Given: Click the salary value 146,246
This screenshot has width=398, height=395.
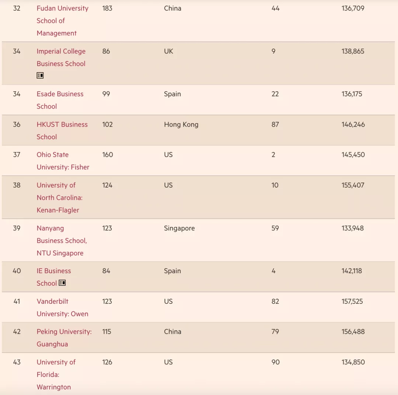Looking at the screenshot, I should 353,124.
